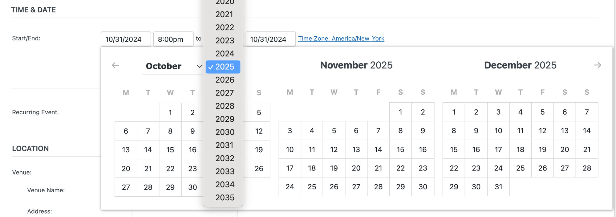Choose 2030 in the year dropdown
616x217 pixels.
(x=225, y=132)
